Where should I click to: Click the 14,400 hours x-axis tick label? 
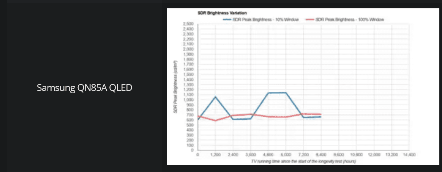tap(409, 155)
